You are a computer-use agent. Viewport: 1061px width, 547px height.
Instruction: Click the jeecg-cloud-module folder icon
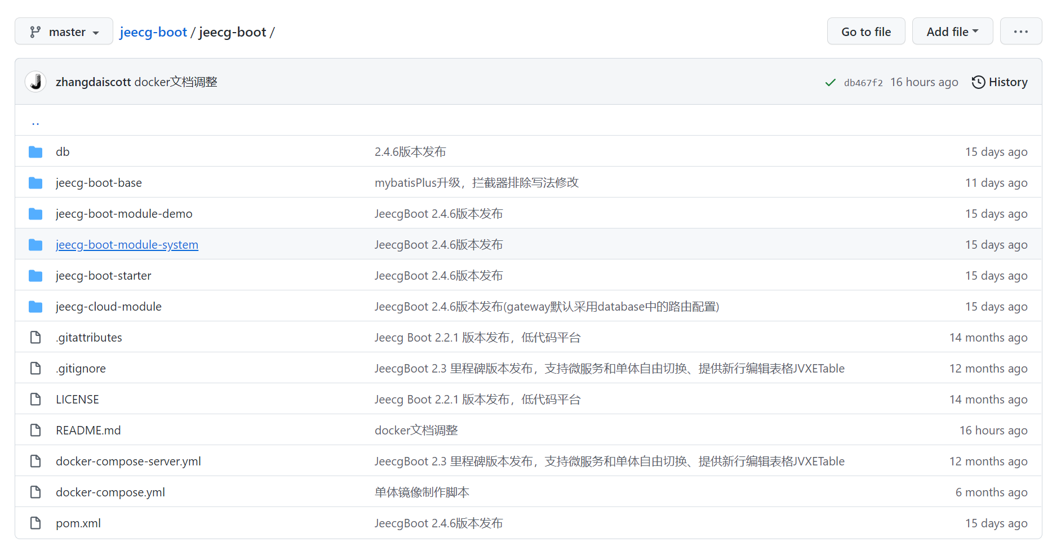[35, 306]
